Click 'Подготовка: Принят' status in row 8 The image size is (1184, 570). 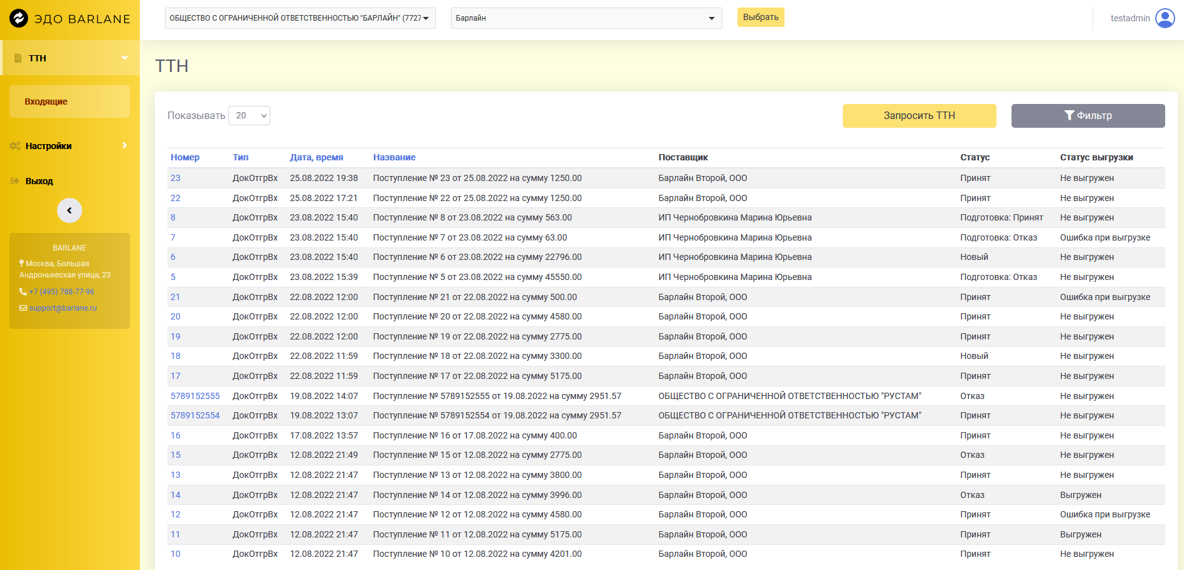tap(1002, 217)
